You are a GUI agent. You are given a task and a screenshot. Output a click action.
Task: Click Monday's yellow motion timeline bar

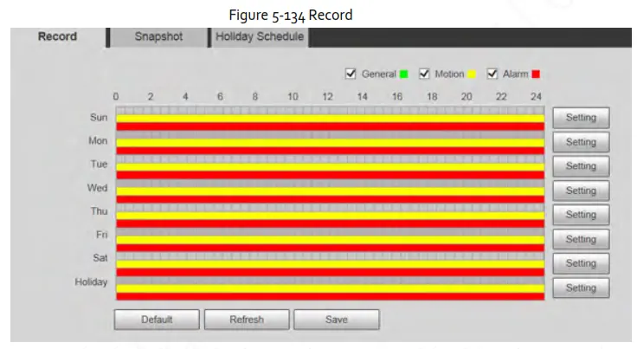(x=331, y=143)
